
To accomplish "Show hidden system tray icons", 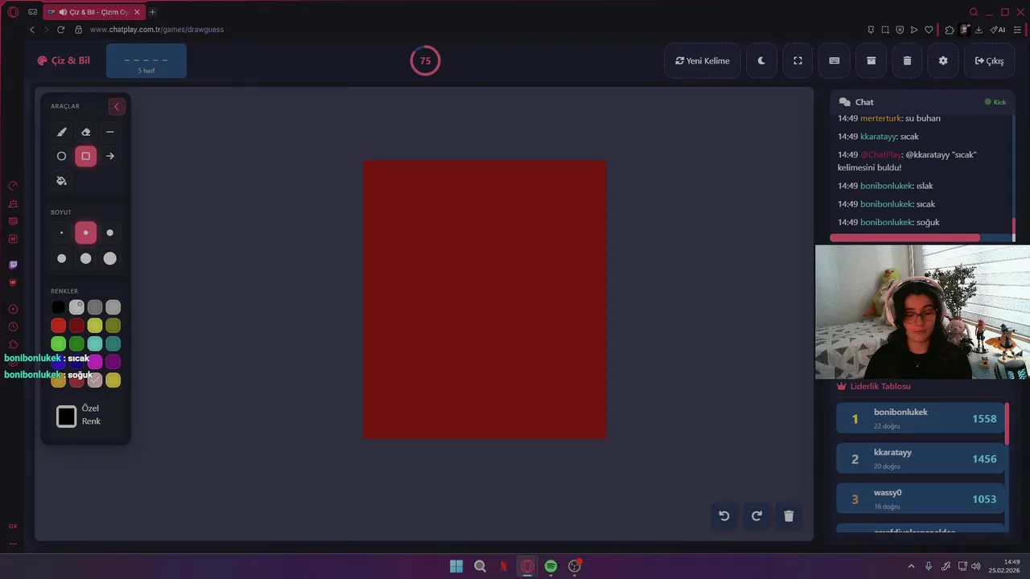I will click(911, 566).
